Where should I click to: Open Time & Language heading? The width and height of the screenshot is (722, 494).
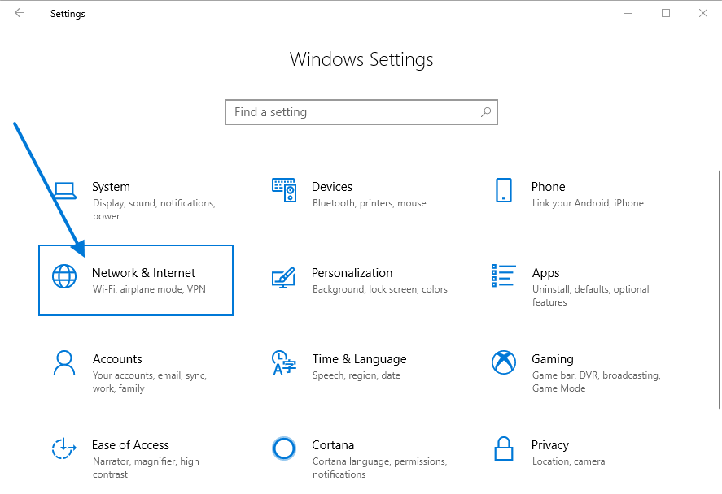click(x=360, y=359)
